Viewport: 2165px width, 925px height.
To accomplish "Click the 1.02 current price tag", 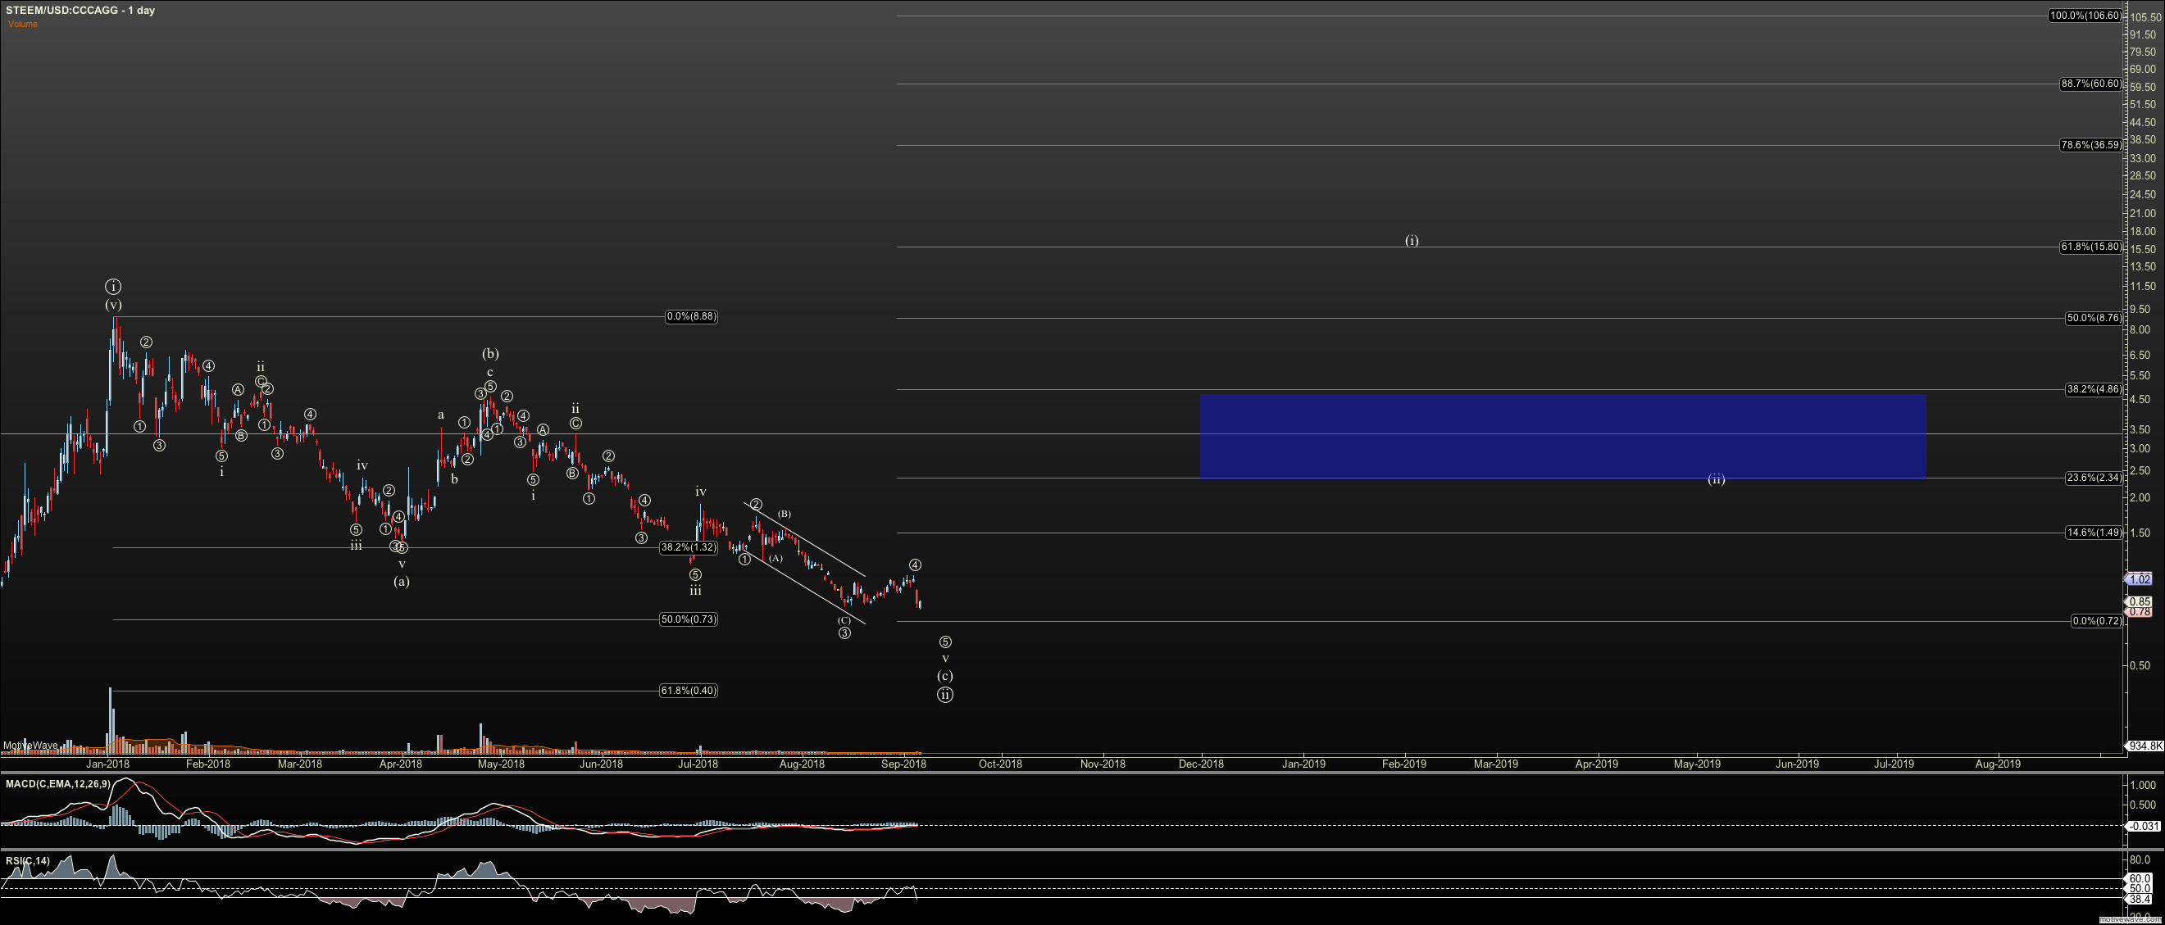I will (x=2140, y=579).
